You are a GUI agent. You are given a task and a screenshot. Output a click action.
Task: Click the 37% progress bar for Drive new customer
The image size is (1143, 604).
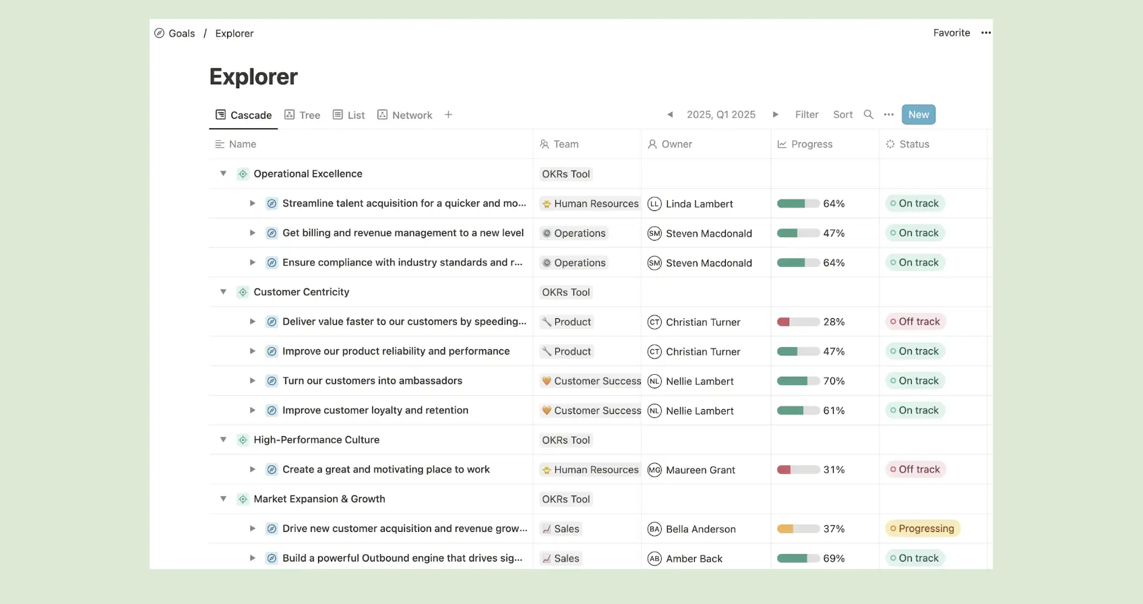tap(799, 529)
